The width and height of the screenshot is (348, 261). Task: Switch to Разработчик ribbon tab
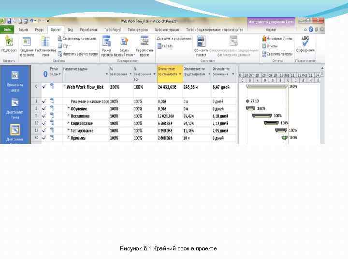(x=88, y=29)
